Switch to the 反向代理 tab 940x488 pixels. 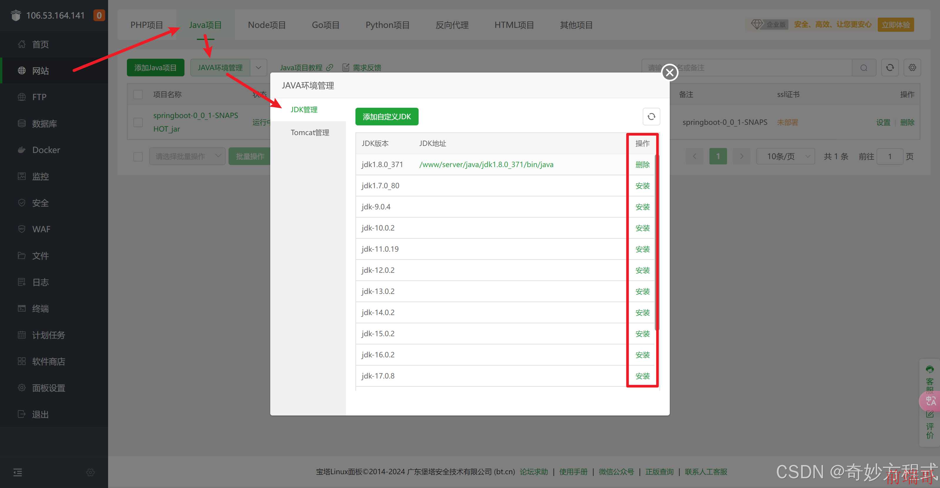tap(452, 25)
